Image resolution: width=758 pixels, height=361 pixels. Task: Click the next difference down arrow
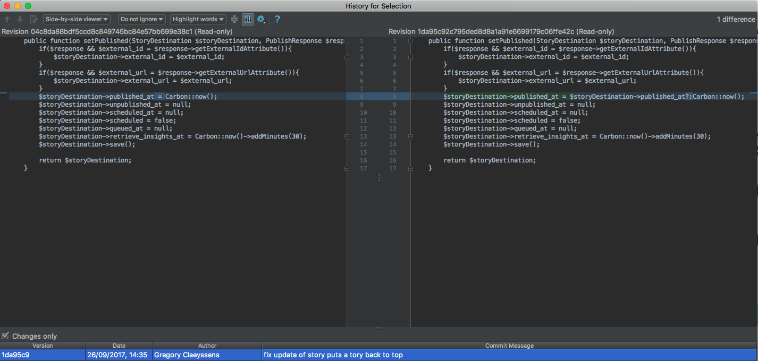click(20, 19)
